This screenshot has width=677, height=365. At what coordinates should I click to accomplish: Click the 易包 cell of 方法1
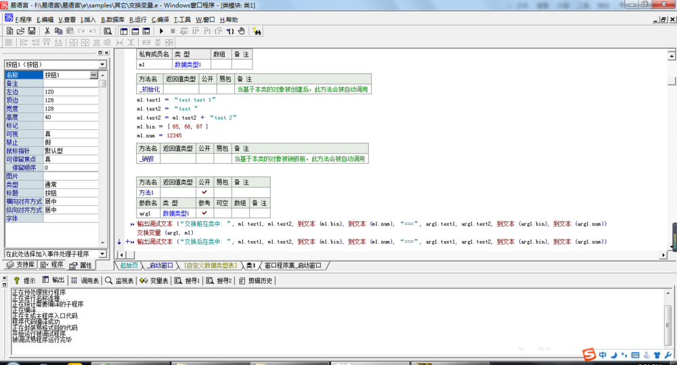pyautogui.click(x=222, y=192)
